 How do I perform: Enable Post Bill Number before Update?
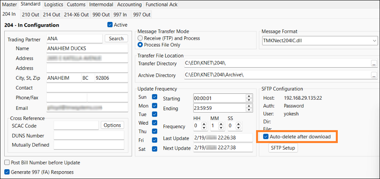[x=7, y=163]
